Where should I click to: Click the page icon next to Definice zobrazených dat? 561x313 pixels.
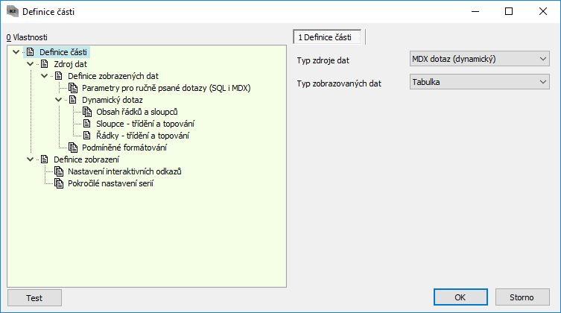pyautogui.click(x=59, y=76)
